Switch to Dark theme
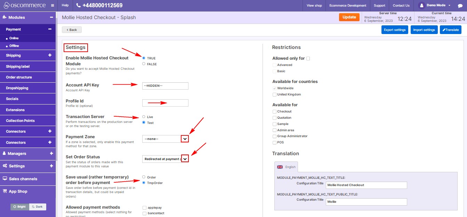 (38, 207)
